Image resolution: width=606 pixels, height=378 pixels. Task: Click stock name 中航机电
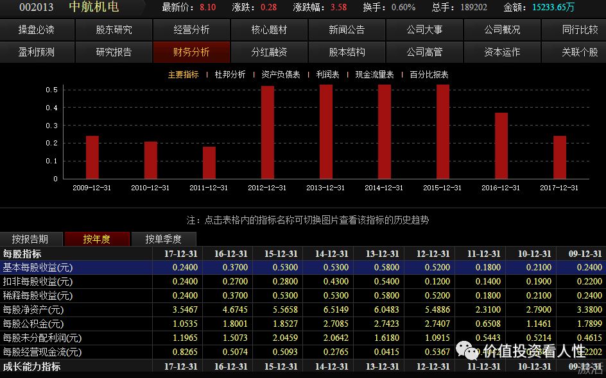94,7
